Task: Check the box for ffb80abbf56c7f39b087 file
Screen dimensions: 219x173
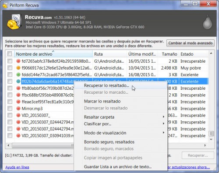Action: click(x=10, y=88)
